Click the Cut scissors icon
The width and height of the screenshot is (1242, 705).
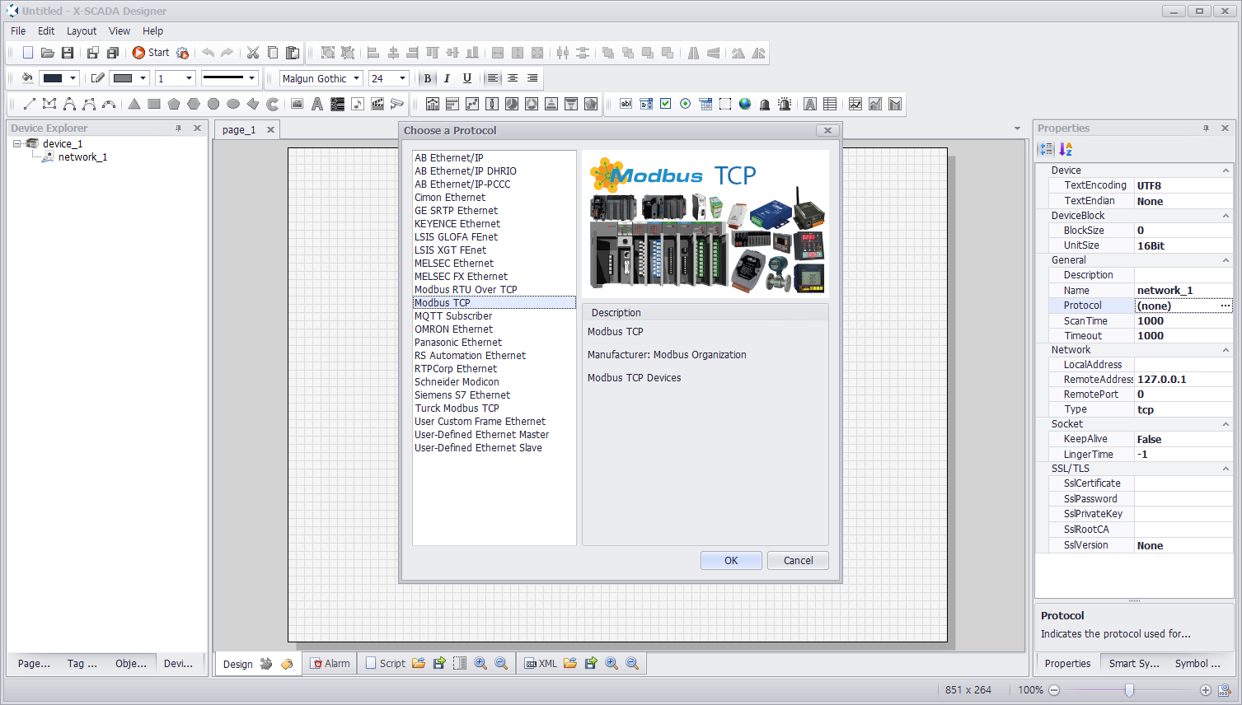[x=253, y=53]
